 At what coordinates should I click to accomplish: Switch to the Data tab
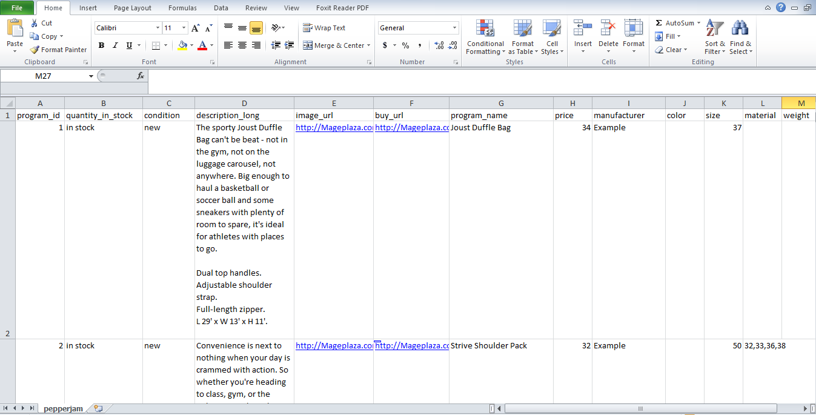pyautogui.click(x=221, y=8)
